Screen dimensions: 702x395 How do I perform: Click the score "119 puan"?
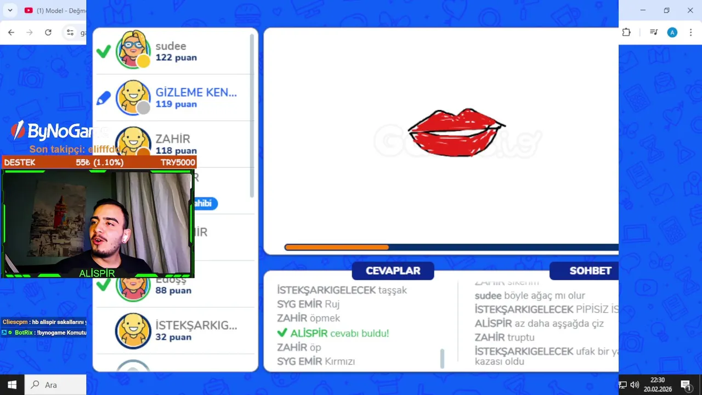click(176, 104)
